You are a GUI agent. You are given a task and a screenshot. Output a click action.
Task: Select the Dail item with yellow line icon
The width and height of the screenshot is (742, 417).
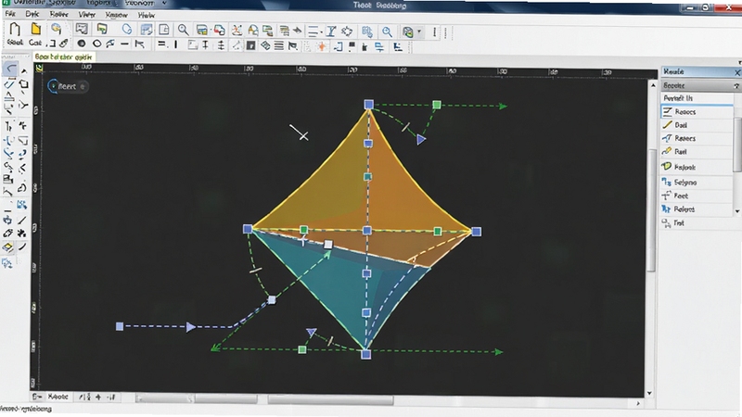coord(697,125)
